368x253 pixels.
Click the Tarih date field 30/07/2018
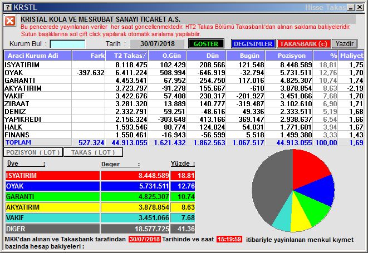pyautogui.click(x=157, y=43)
